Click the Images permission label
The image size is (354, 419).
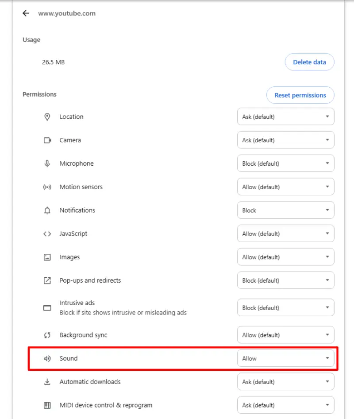tap(69, 257)
